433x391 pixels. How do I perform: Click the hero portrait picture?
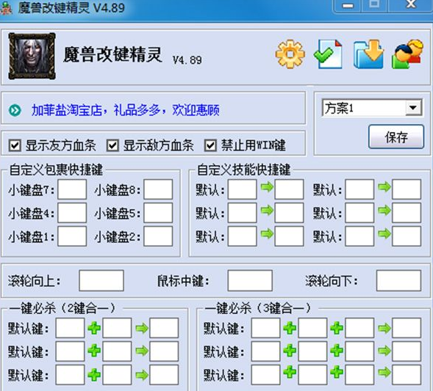32,56
